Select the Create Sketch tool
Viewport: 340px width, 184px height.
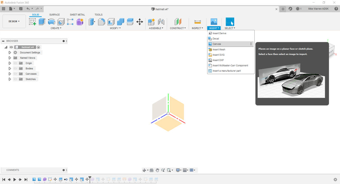click(x=33, y=22)
